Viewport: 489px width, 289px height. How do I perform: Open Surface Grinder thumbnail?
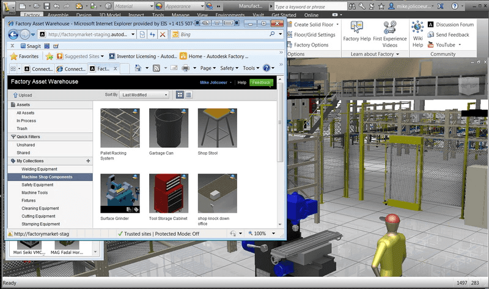pos(120,193)
